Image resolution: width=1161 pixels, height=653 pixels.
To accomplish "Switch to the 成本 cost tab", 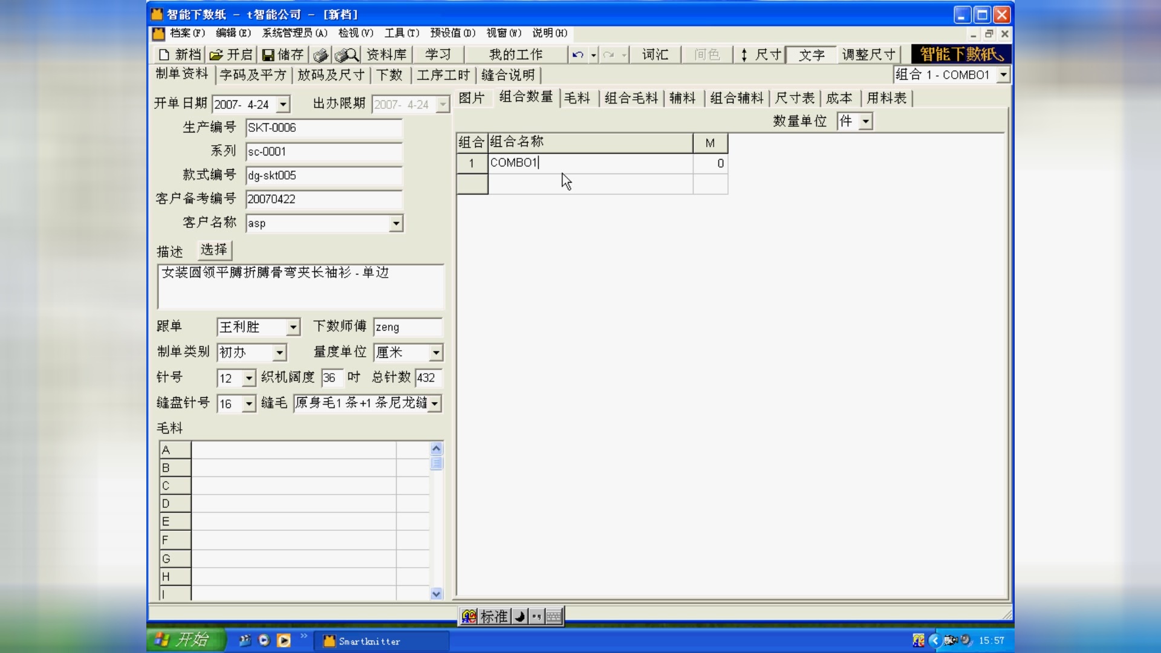I will (839, 98).
